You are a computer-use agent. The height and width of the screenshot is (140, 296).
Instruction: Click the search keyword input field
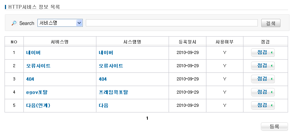click(172, 23)
